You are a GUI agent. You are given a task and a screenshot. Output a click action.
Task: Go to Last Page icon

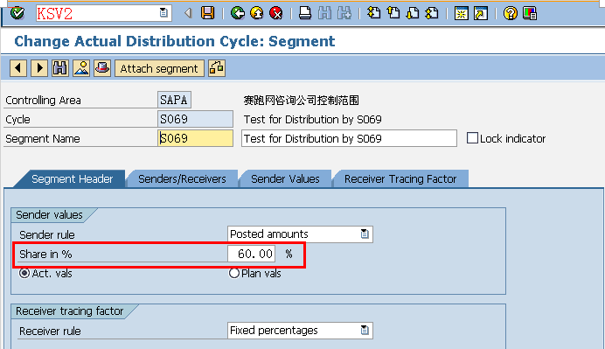click(x=432, y=13)
